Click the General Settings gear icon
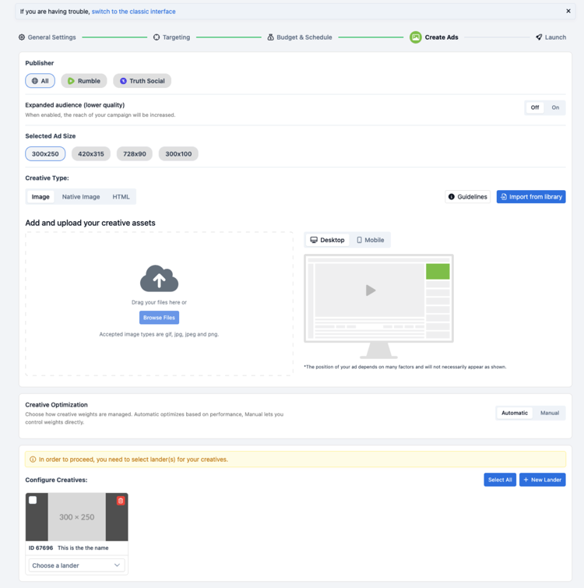Image resolution: width=584 pixels, height=588 pixels. (x=22, y=37)
